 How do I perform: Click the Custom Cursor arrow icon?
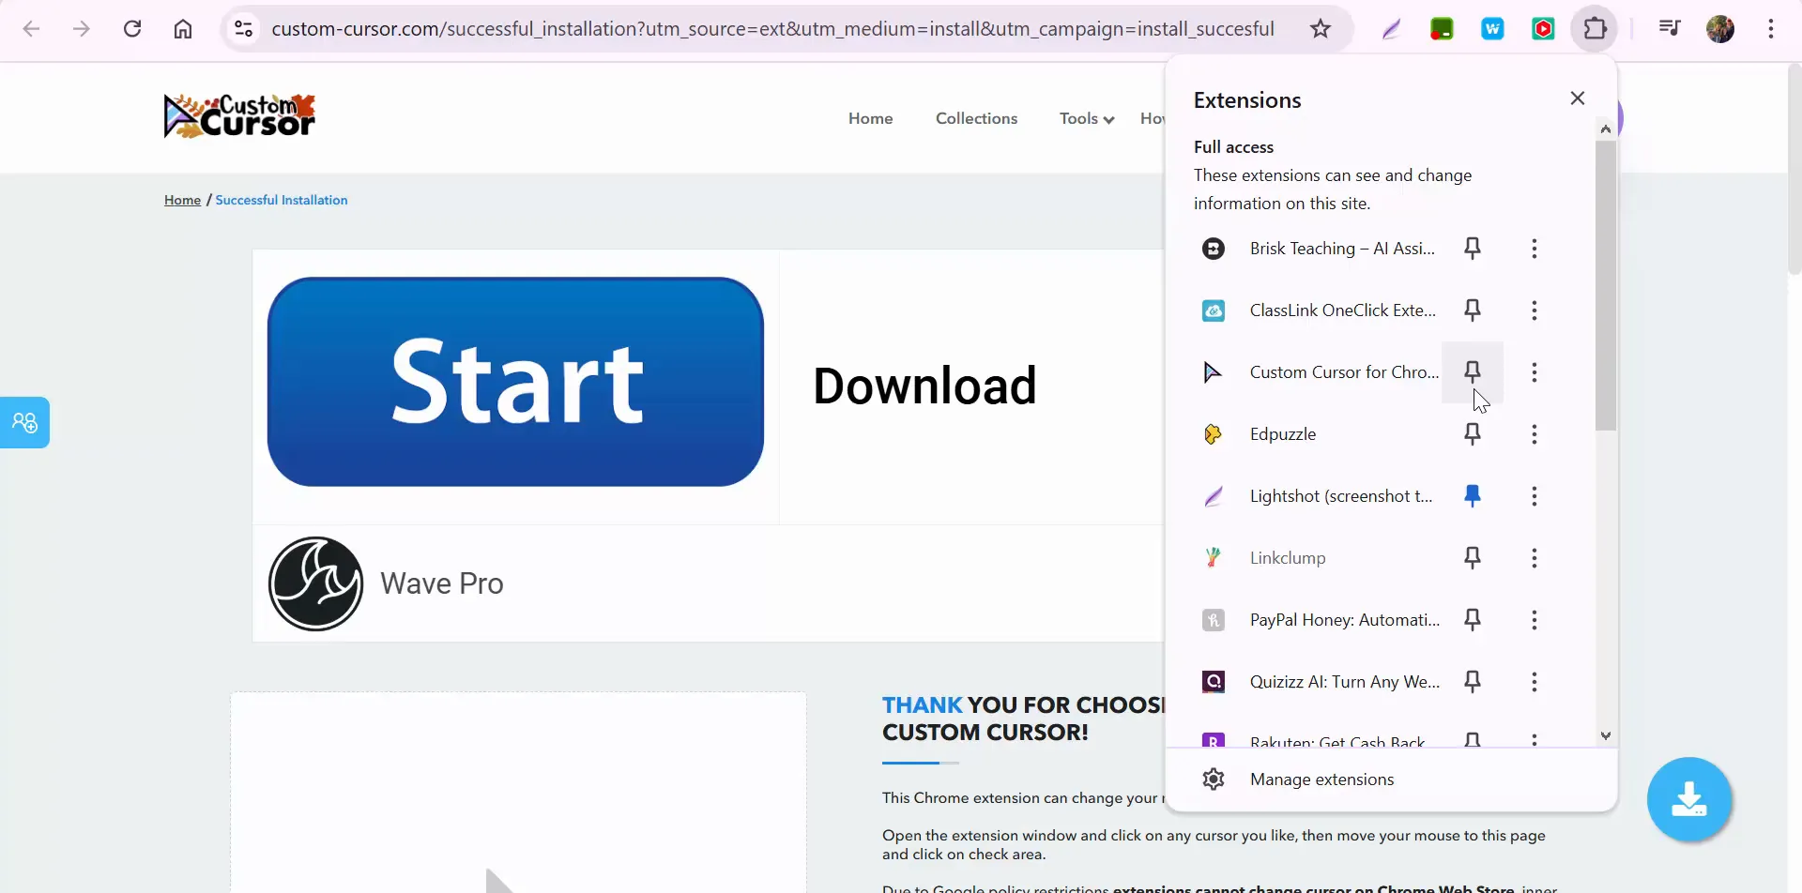pyautogui.click(x=1214, y=372)
